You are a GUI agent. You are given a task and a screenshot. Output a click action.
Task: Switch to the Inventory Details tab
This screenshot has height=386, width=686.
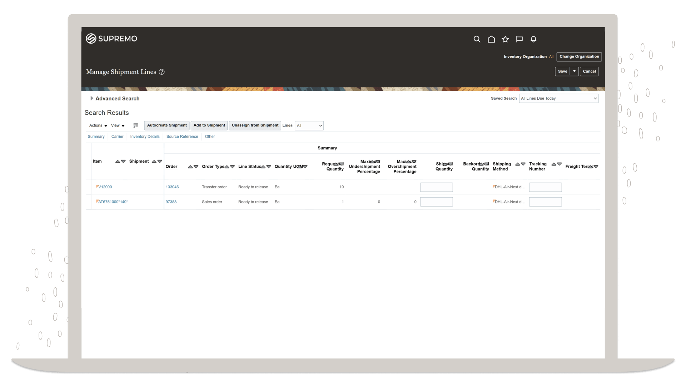145,137
